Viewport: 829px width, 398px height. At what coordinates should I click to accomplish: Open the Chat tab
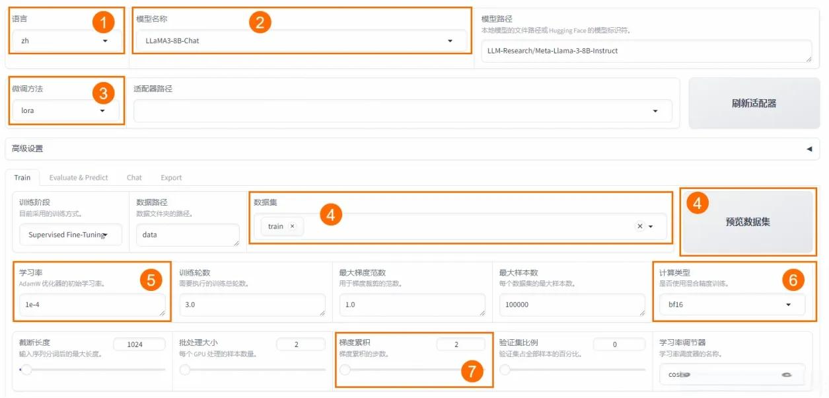(x=134, y=177)
